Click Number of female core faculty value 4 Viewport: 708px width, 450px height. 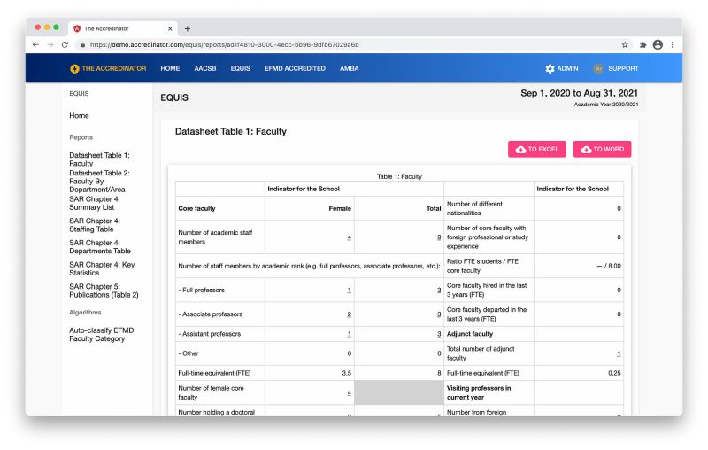349,392
